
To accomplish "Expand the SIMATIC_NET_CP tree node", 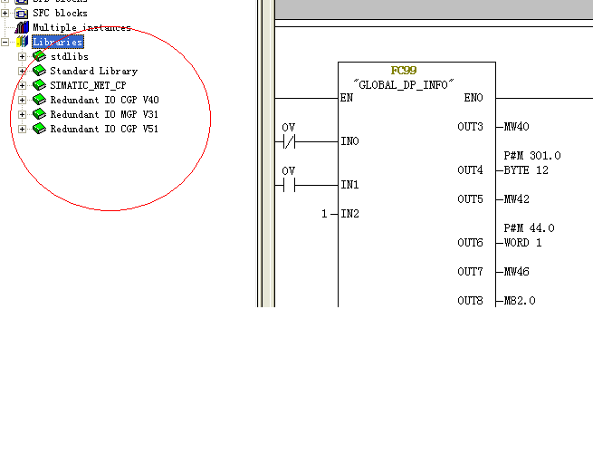I will [x=23, y=85].
